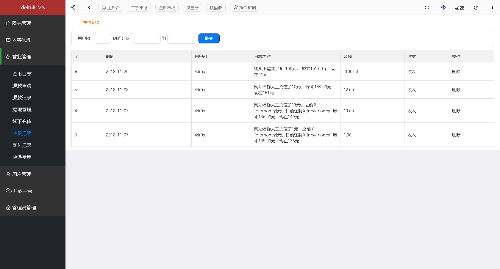Select 金币日志 in the sidebar menu
Image resolution: width=500 pixels, height=269 pixels.
tap(21, 74)
